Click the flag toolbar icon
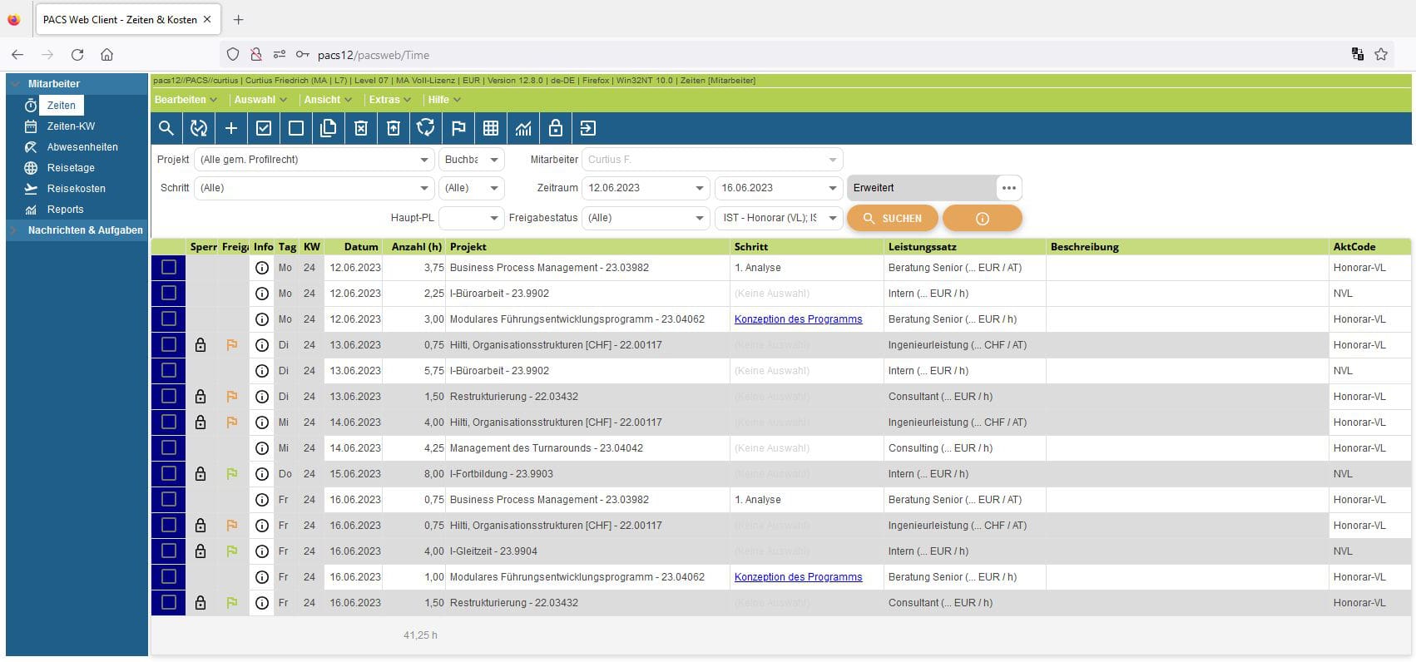The width and height of the screenshot is (1416, 662). click(x=458, y=128)
